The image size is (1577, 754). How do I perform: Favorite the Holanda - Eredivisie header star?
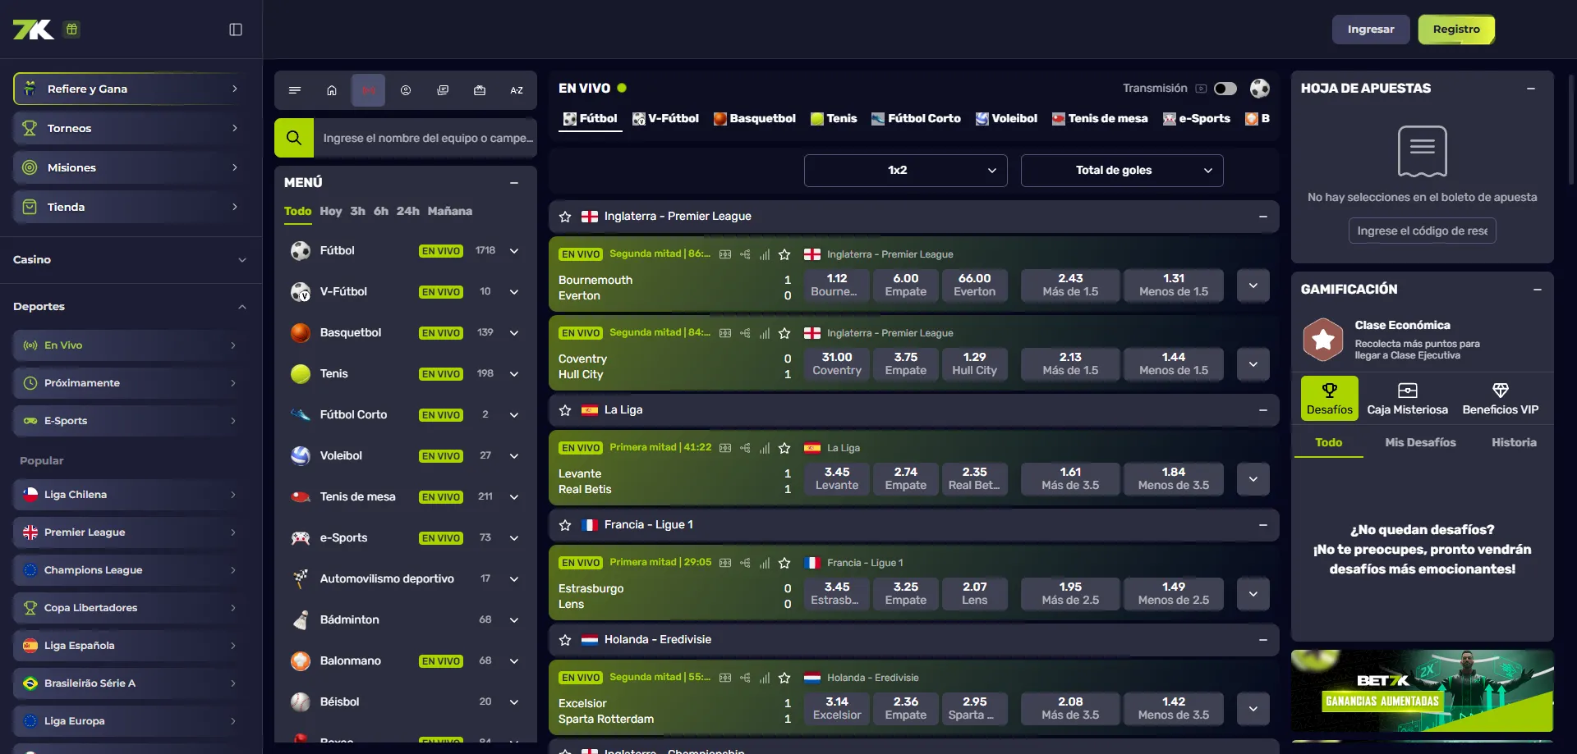click(565, 640)
